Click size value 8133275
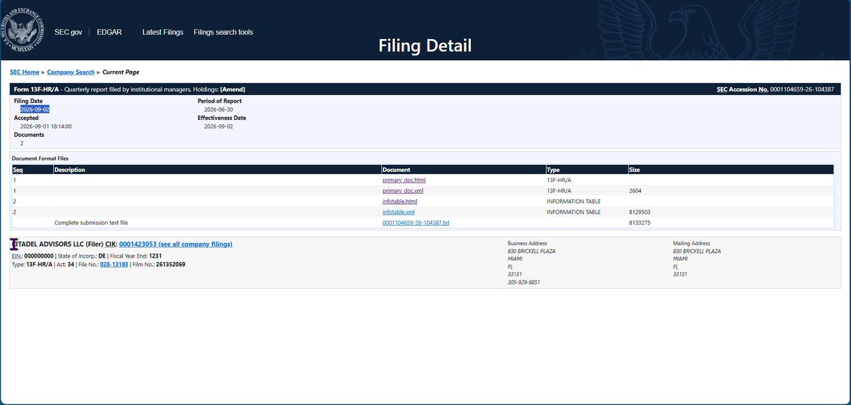 click(640, 223)
